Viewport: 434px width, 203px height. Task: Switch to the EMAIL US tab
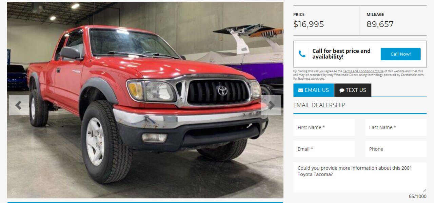tap(314, 90)
